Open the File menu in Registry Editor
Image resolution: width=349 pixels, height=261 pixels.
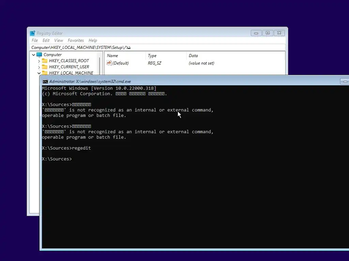tap(35, 40)
